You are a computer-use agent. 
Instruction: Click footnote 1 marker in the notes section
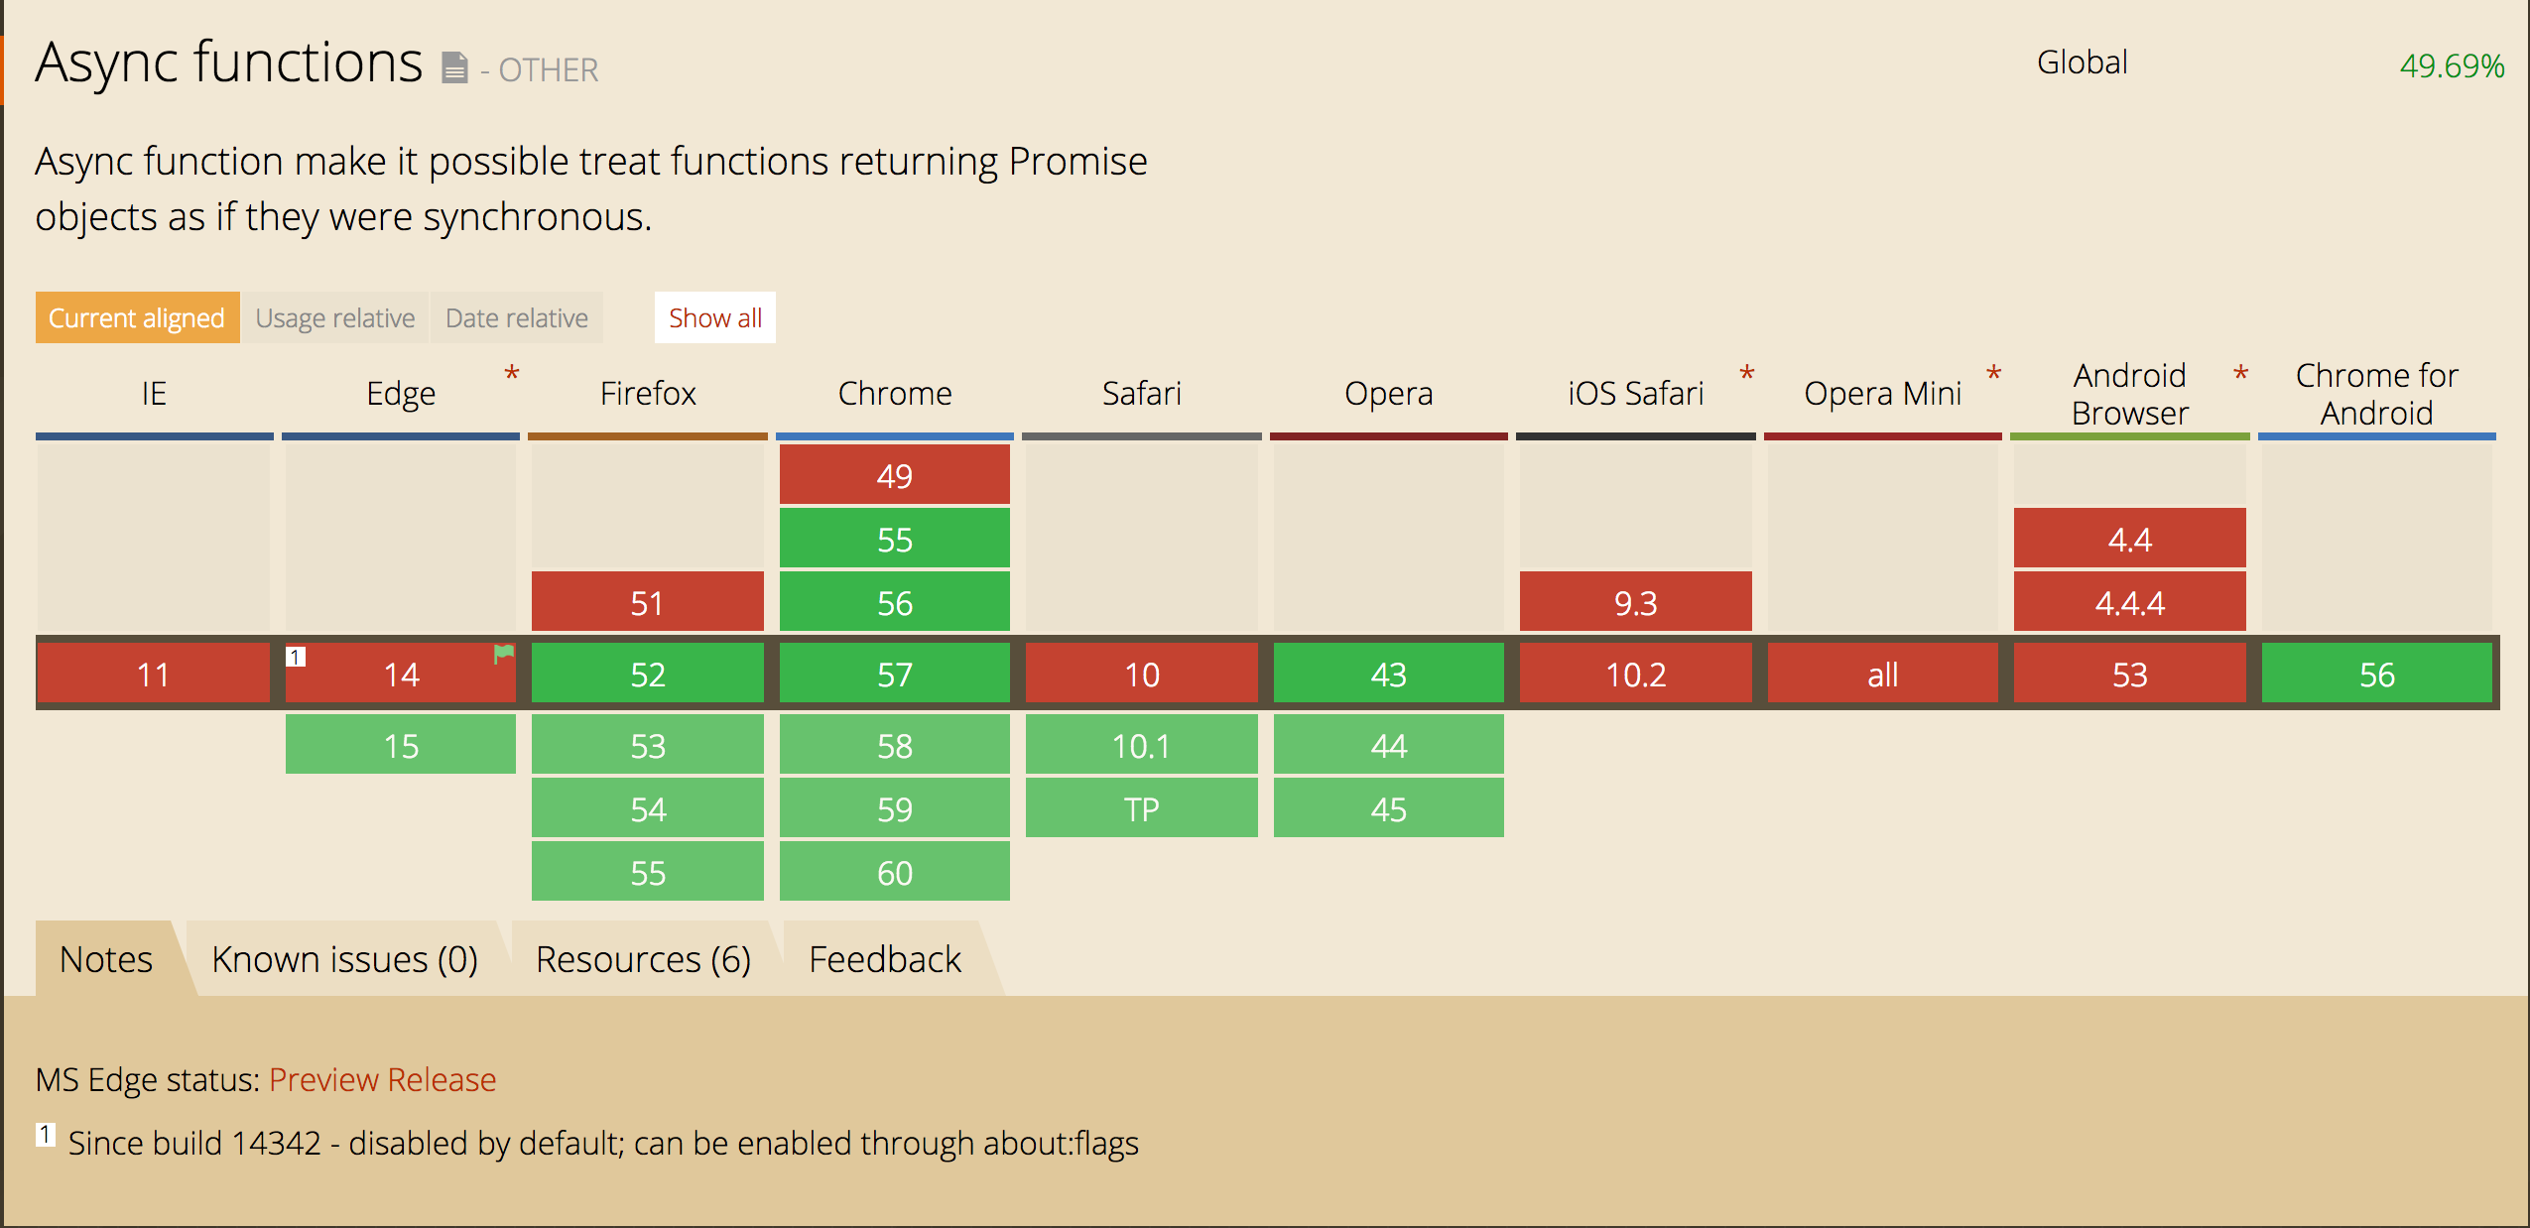pyautogui.click(x=46, y=1134)
